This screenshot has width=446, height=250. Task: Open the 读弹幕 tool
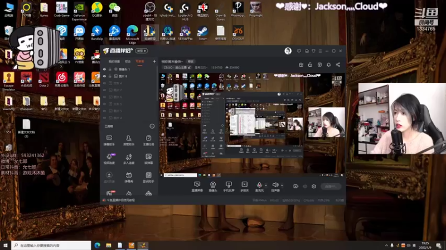[x=148, y=159]
